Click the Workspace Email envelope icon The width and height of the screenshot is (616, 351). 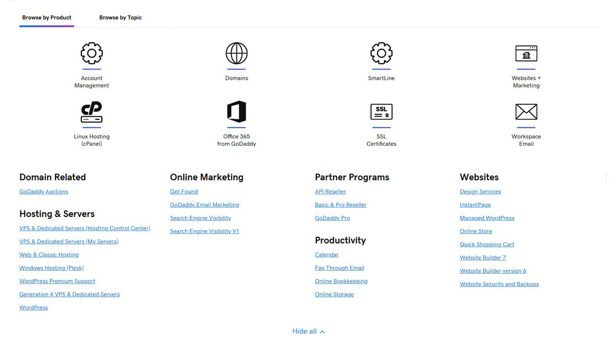pos(526,112)
